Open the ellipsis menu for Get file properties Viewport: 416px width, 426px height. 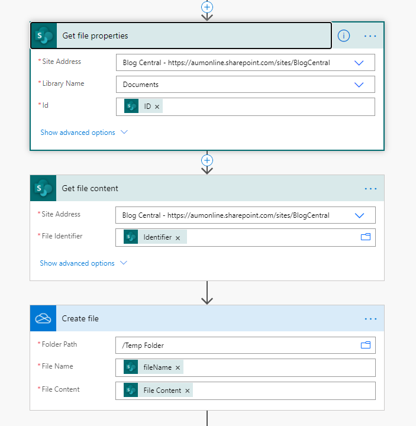click(370, 36)
